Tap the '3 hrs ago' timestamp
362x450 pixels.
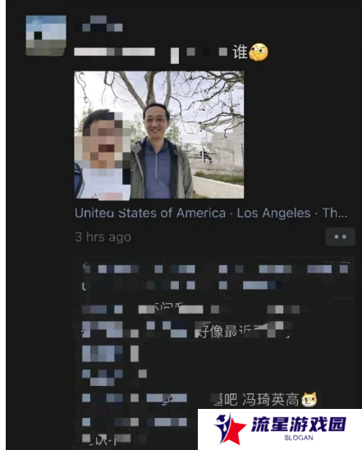coord(103,237)
